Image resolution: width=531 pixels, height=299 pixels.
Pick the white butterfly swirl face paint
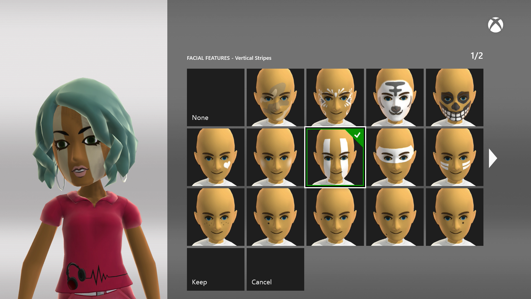(x=335, y=97)
